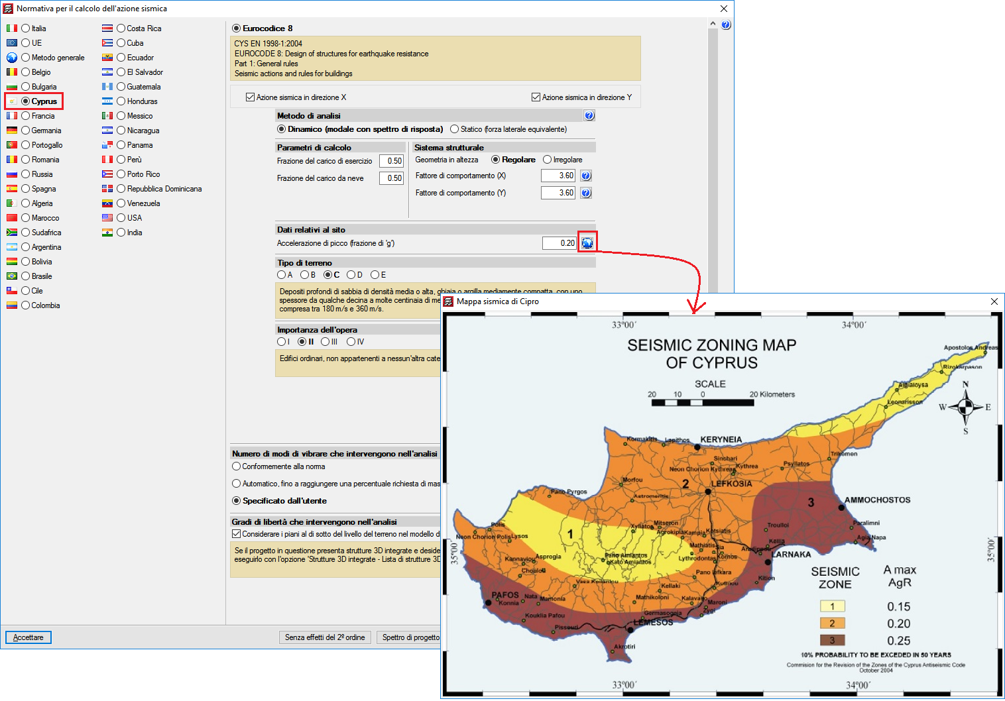Click the Spagna flag icon
Viewport: 1005px width, 701px height.
(12, 189)
